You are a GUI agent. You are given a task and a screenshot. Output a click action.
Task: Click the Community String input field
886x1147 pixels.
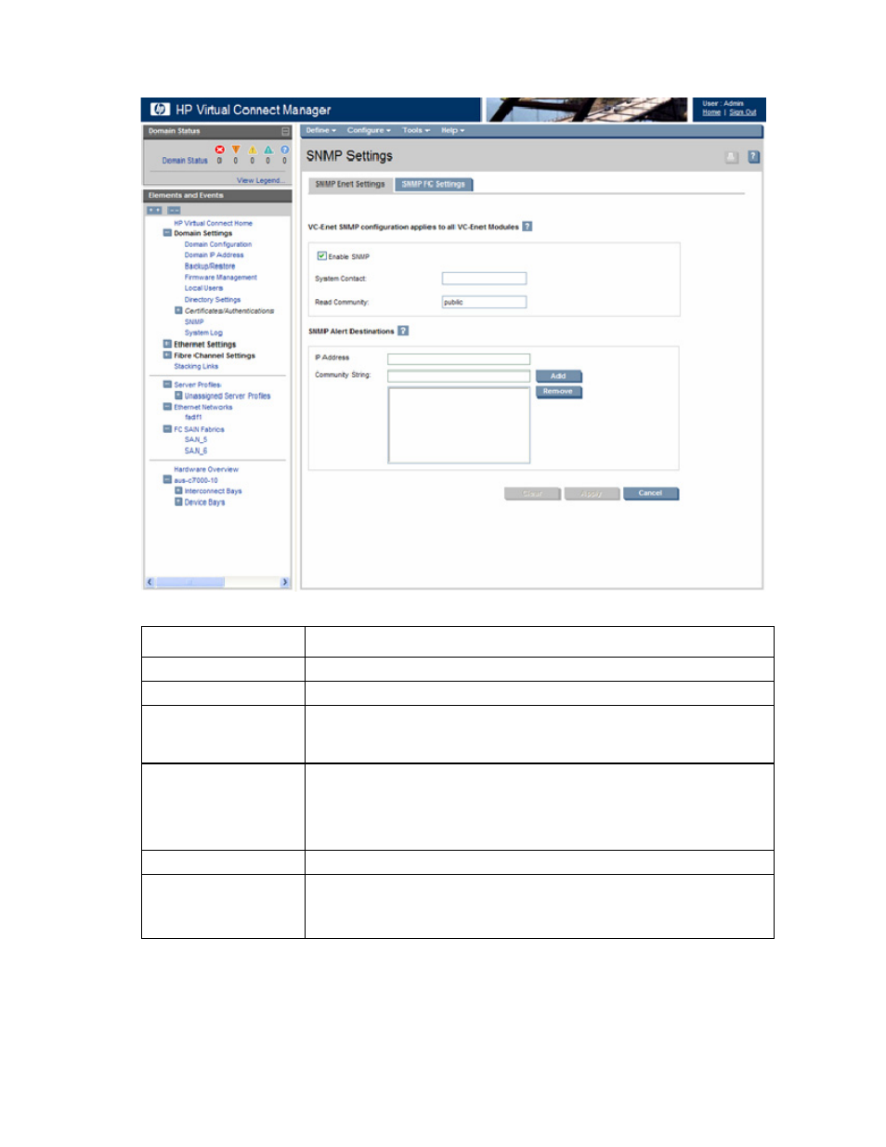pyautogui.click(x=459, y=376)
